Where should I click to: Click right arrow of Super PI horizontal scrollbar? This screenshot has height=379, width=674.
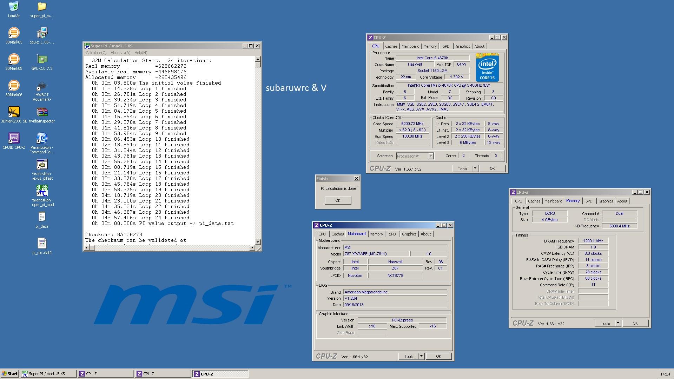pos(252,248)
